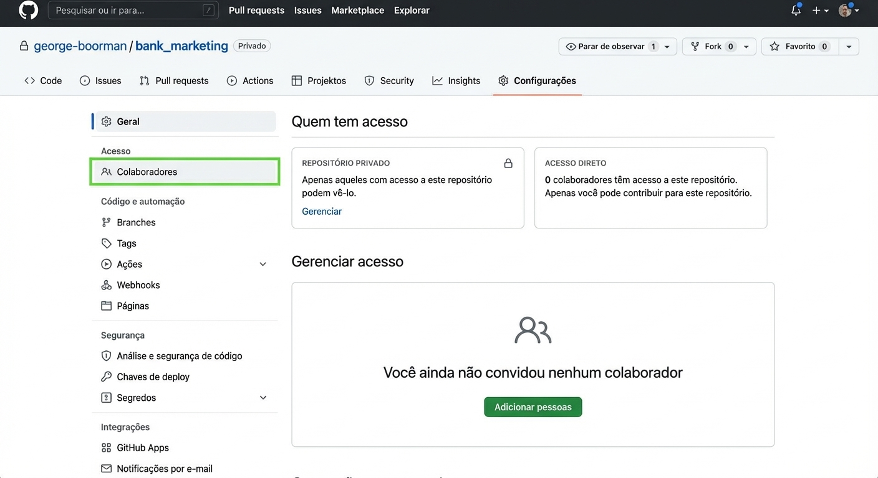Select the Chaves de deploy key icon
The width and height of the screenshot is (878, 478).
[107, 377]
